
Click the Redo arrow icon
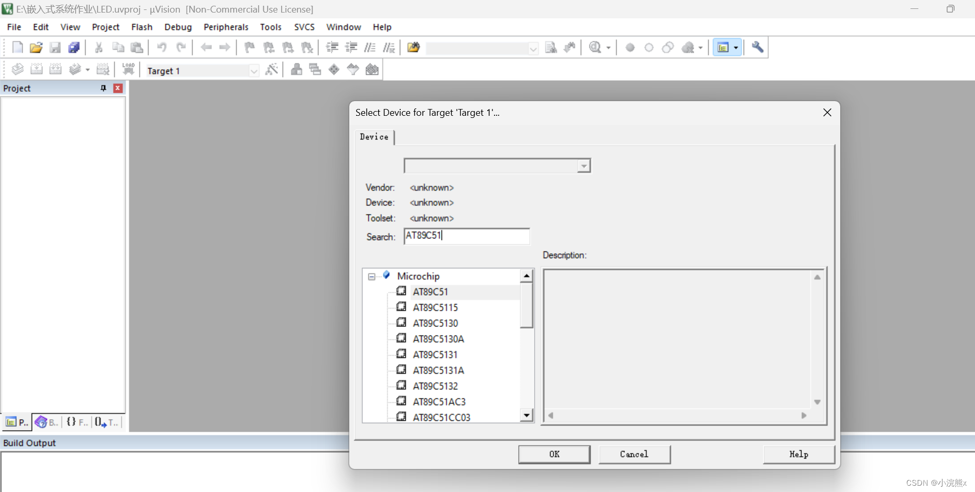click(x=181, y=48)
